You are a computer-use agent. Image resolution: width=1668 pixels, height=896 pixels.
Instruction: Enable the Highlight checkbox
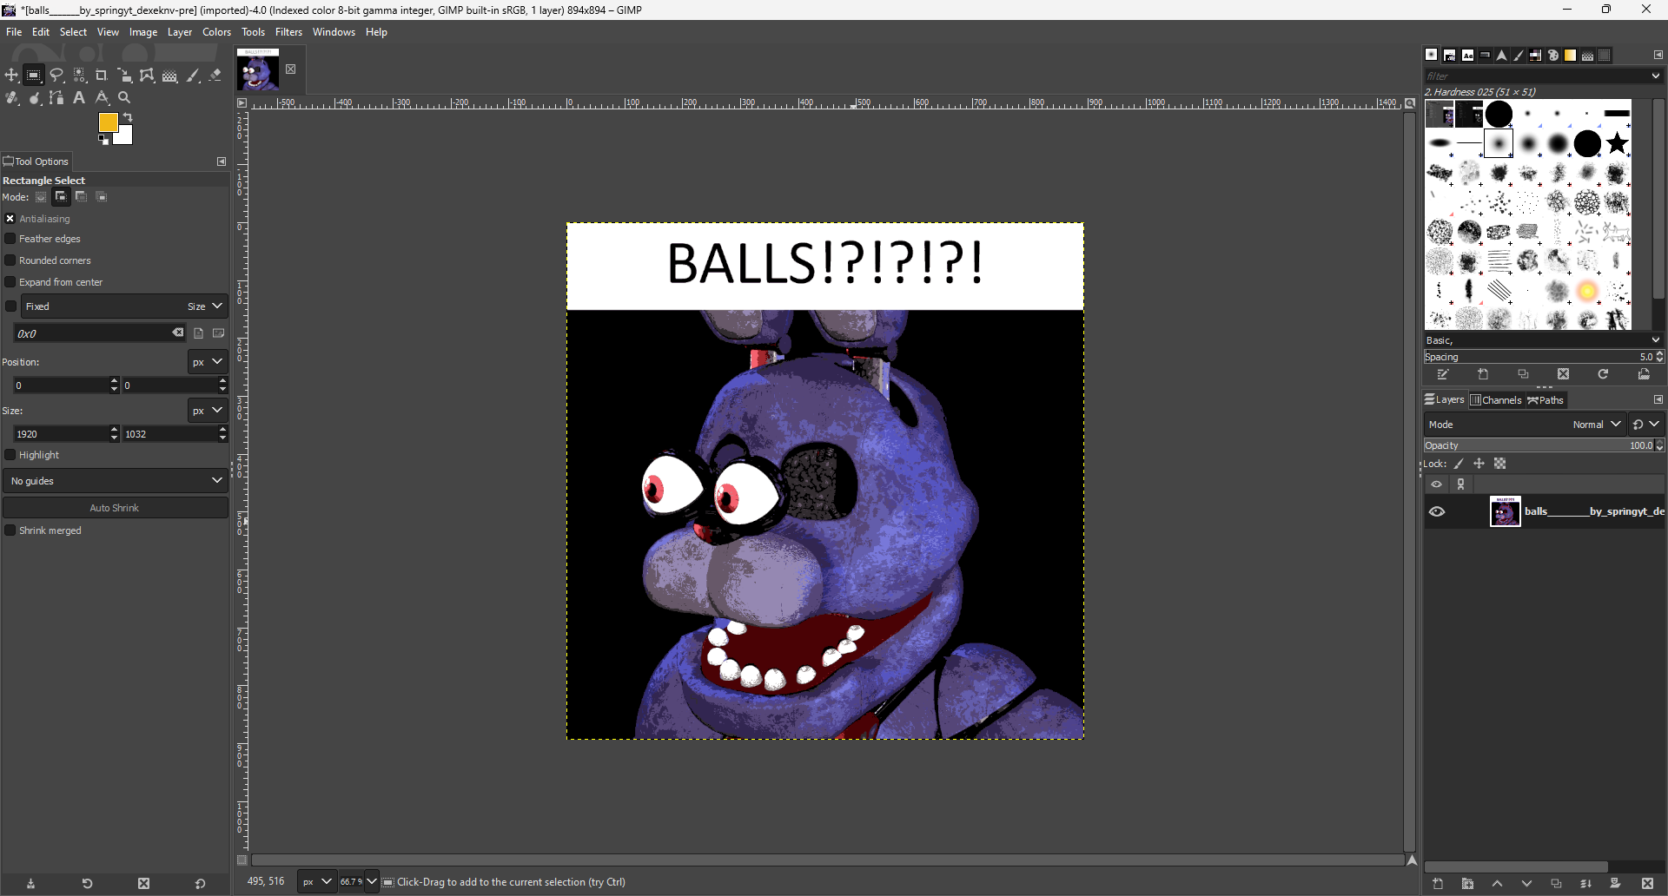(10, 455)
